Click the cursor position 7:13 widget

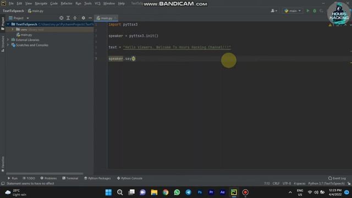coord(267,183)
